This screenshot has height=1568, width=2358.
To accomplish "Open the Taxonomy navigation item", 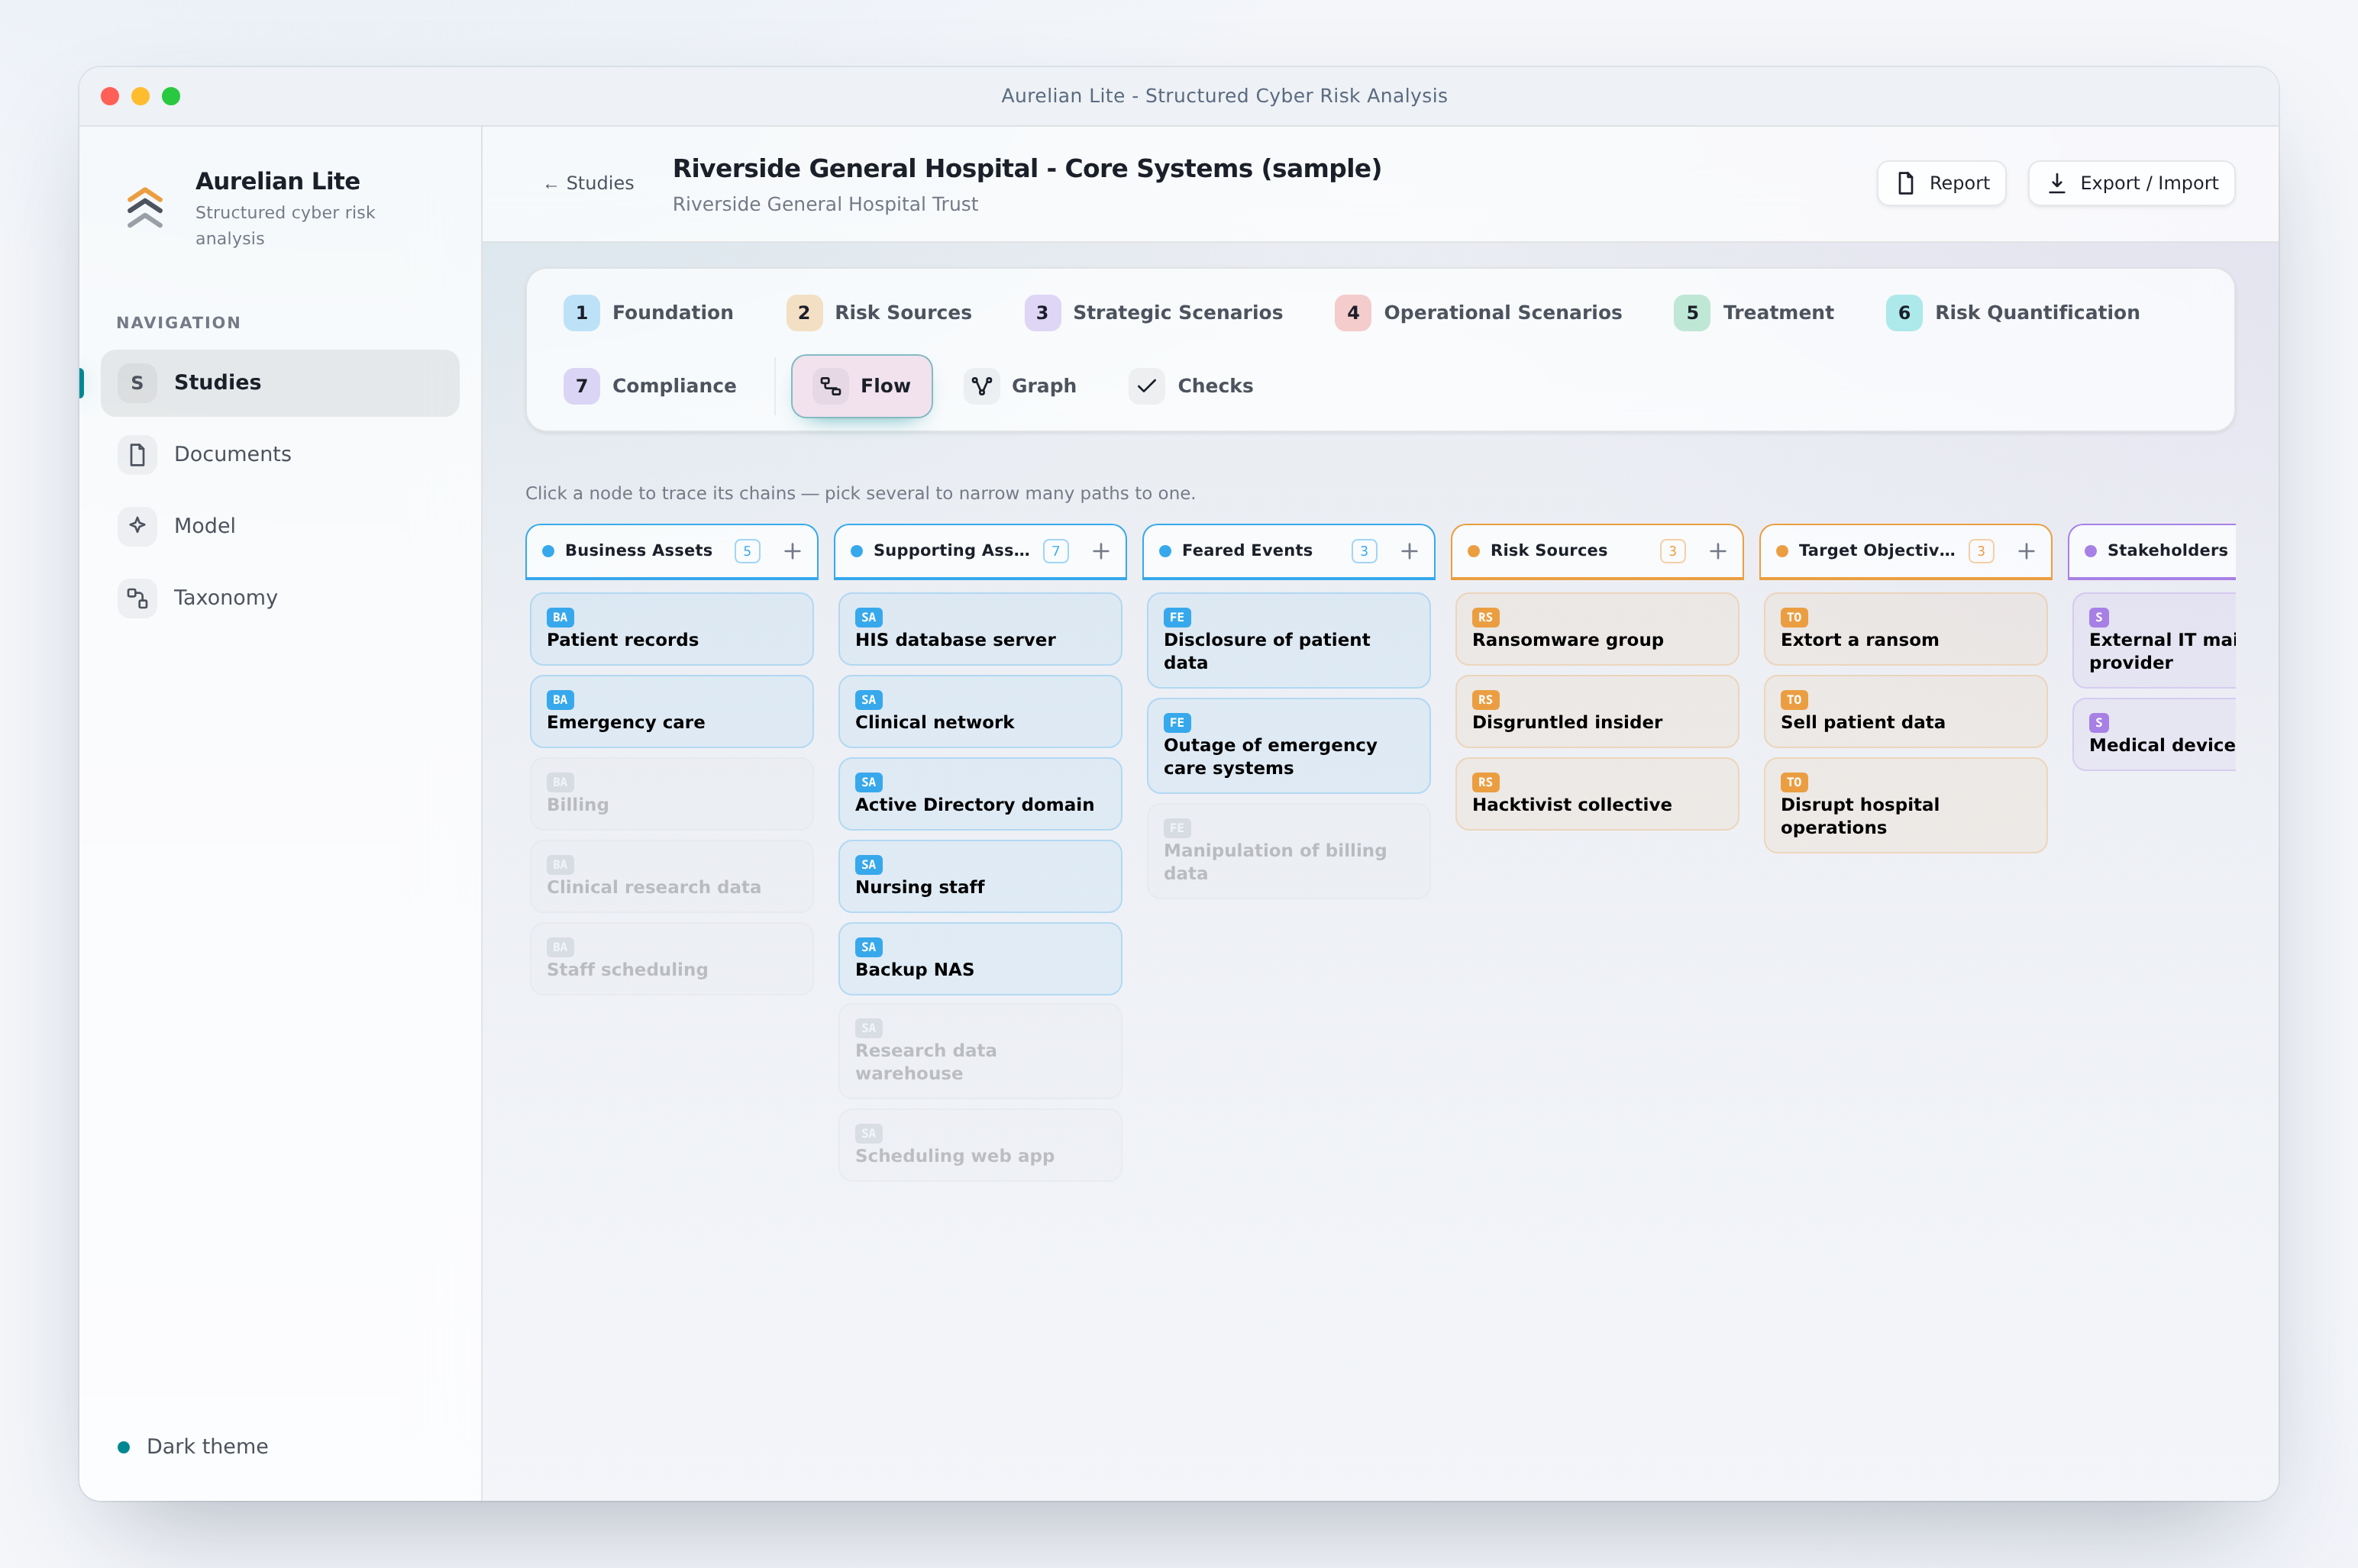I will click(x=280, y=598).
